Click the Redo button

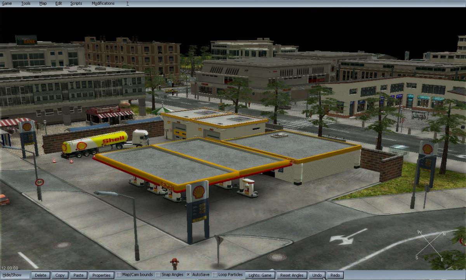point(335,275)
